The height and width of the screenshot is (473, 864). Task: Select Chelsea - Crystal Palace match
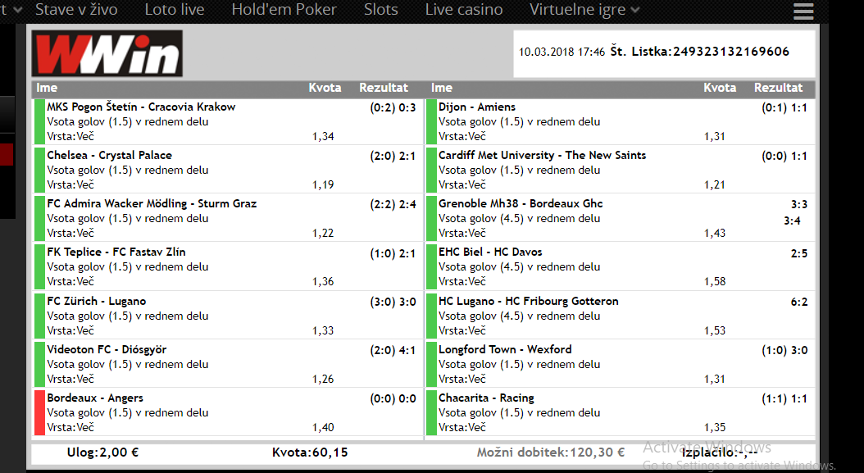point(109,156)
